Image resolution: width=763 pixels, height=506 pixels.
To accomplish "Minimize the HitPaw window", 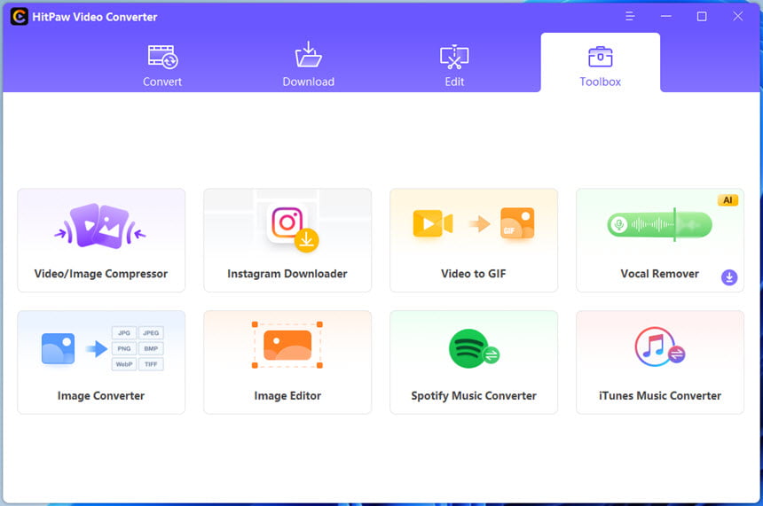I will click(x=665, y=17).
